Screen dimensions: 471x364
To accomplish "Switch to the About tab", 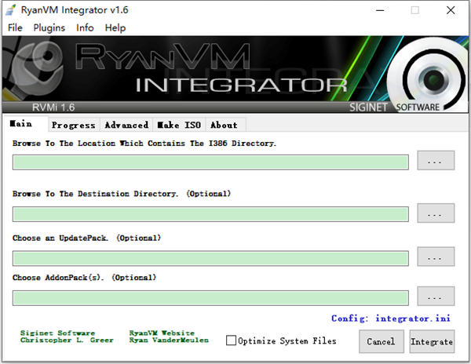I will point(225,125).
